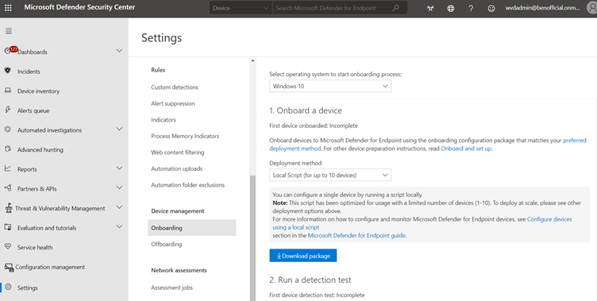Open Alert suppression settings

[x=173, y=103]
